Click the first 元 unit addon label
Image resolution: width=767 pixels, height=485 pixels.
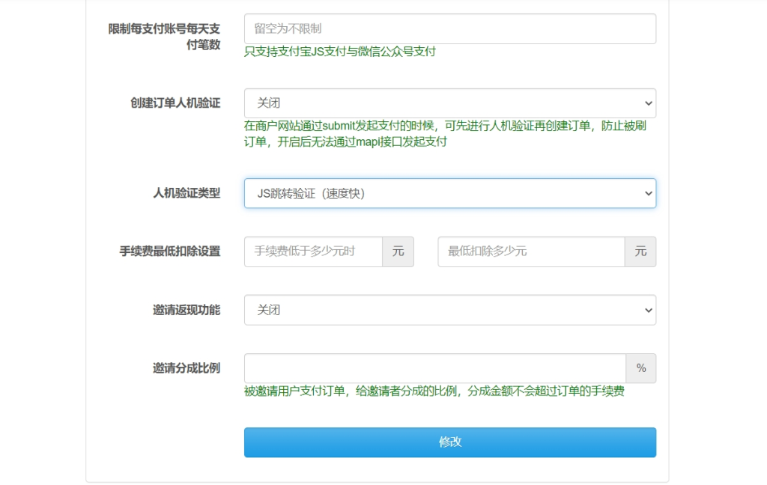tap(398, 252)
